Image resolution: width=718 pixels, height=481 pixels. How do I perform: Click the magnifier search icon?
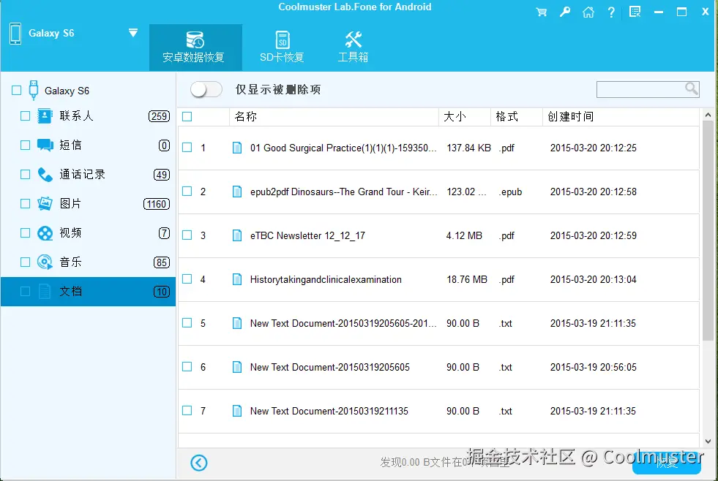click(692, 88)
